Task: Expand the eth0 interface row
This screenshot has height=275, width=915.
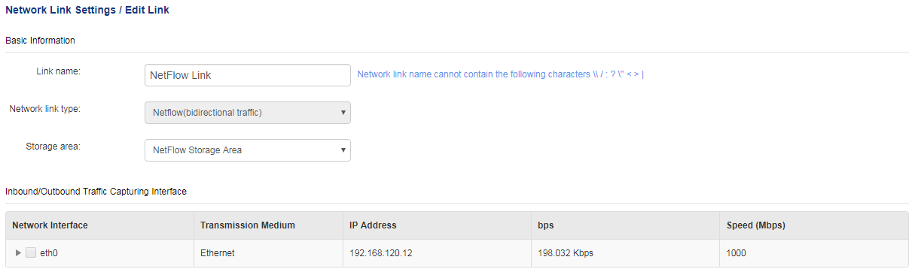Action: 19,253
